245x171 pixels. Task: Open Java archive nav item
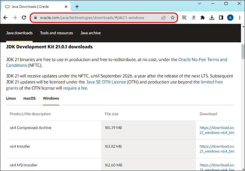91,33
